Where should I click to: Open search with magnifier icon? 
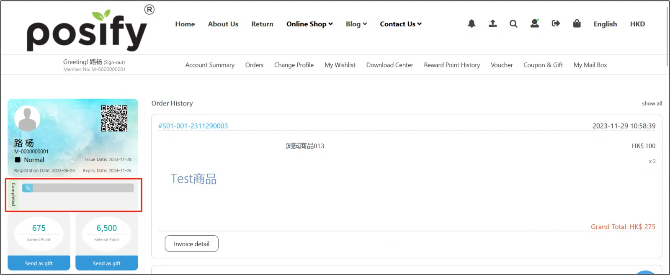513,24
